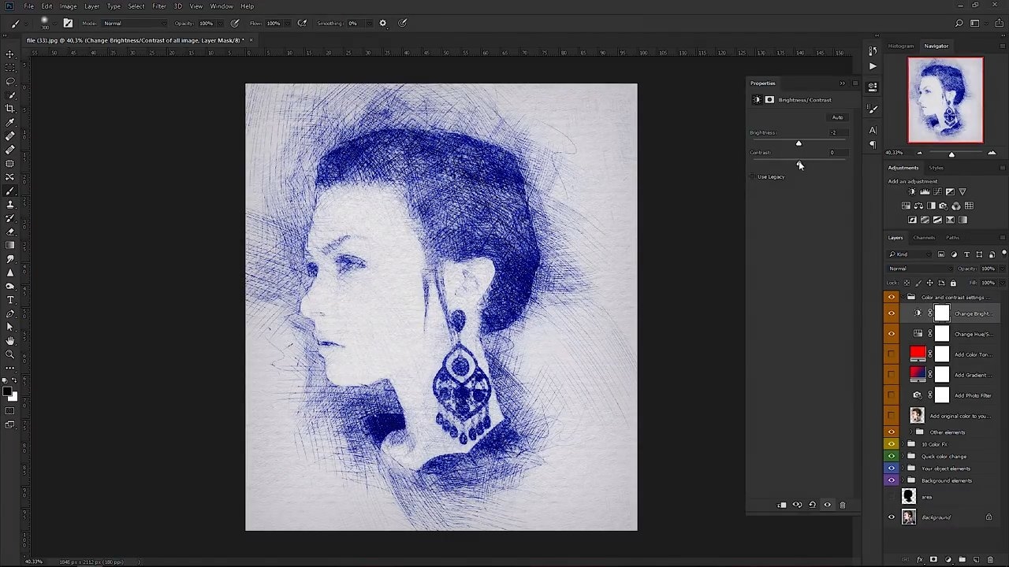Reset adjustment defaults in Properties panel
1009x567 pixels.
point(812,505)
